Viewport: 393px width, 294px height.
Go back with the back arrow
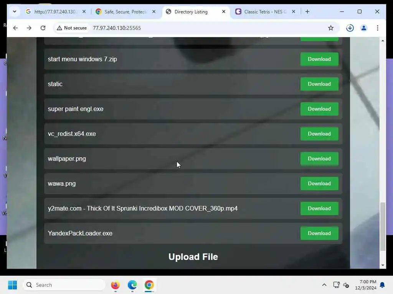coord(15,28)
